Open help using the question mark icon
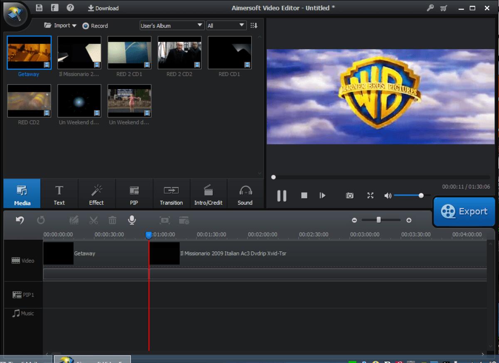 click(70, 7)
